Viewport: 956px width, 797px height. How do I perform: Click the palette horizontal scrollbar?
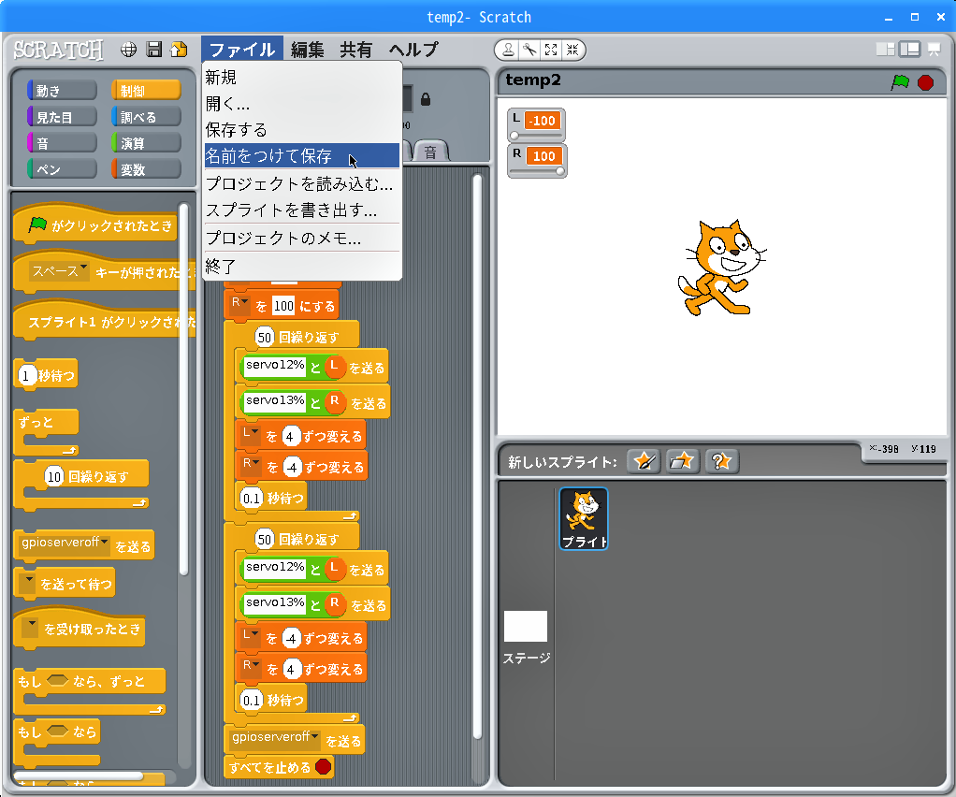click(78, 776)
